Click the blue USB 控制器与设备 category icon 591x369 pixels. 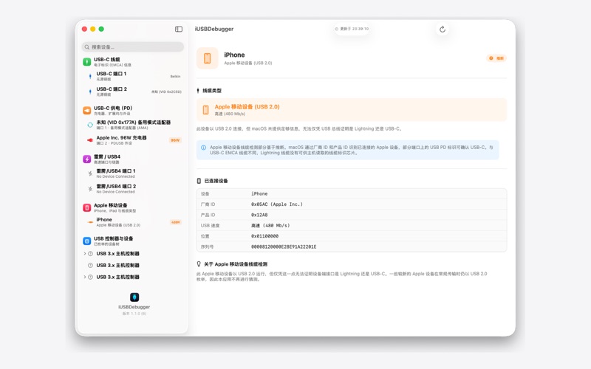(86, 241)
